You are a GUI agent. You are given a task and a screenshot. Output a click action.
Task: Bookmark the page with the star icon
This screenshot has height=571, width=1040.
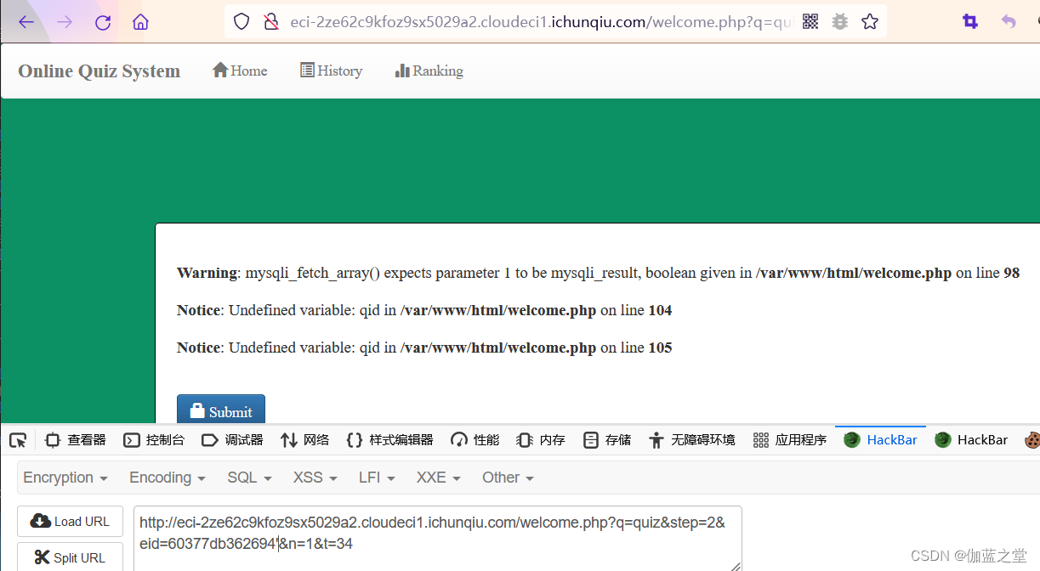tap(869, 21)
